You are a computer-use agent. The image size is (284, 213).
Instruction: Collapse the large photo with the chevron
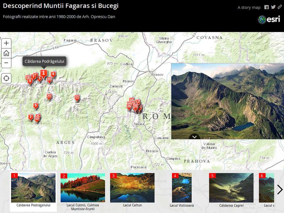194,137
